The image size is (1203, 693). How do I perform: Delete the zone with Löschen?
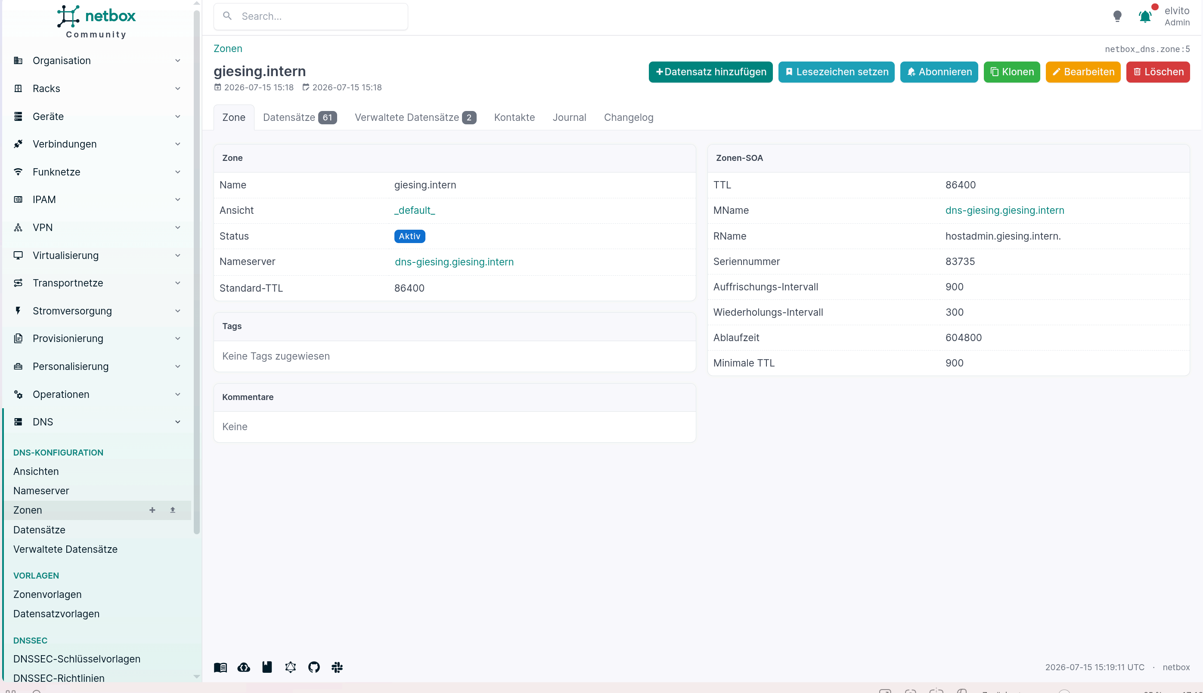point(1158,72)
